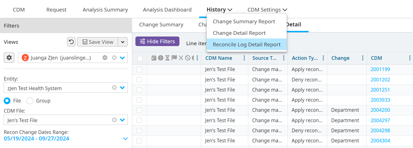Switch to the Change Summary tab
This screenshot has height=148, width=413.
click(x=161, y=25)
